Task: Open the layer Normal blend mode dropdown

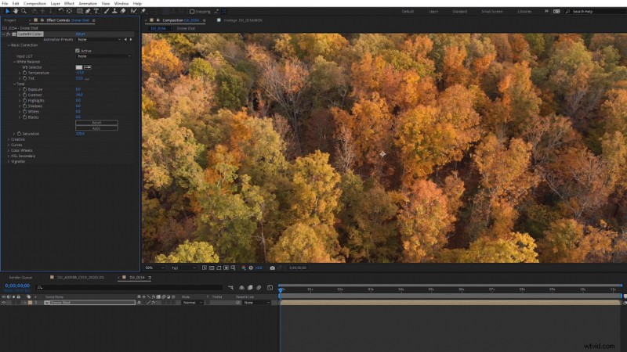Action: [x=193, y=303]
